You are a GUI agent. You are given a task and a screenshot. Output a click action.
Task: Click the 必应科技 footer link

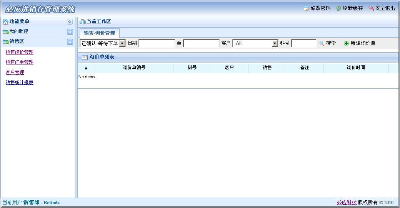pyautogui.click(x=347, y=203)
